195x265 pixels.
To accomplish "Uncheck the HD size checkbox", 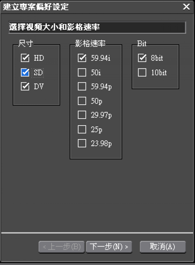I will point(25,58).
